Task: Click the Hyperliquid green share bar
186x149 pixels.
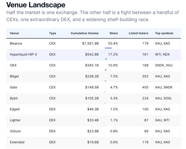Action: click(x=106, y=59)
